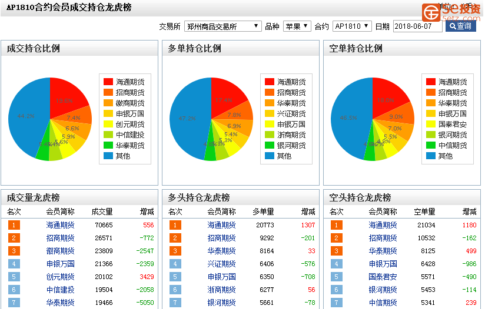Click blue 其他 swatch in 成交持仓比例 legend

pos(108,156)
